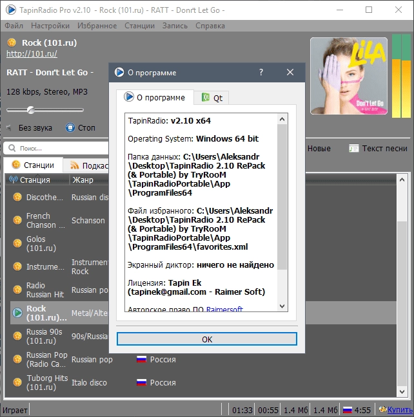The height and width of the screenshot is (417, 414).
Task: Select the Tuborg Hits (101.ru) station name
Action: click(47, 382)
